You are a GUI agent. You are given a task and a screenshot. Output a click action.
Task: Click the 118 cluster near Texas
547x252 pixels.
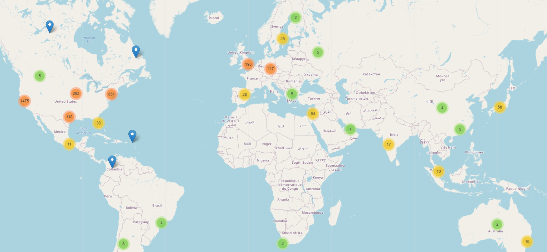click(x=69, y=117)
